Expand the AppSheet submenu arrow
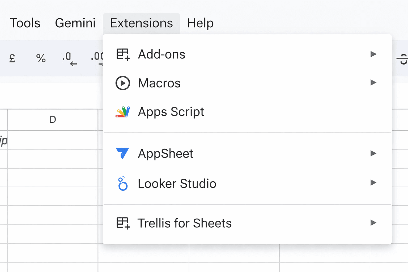The image size is (408, 272). pos(373,153)
